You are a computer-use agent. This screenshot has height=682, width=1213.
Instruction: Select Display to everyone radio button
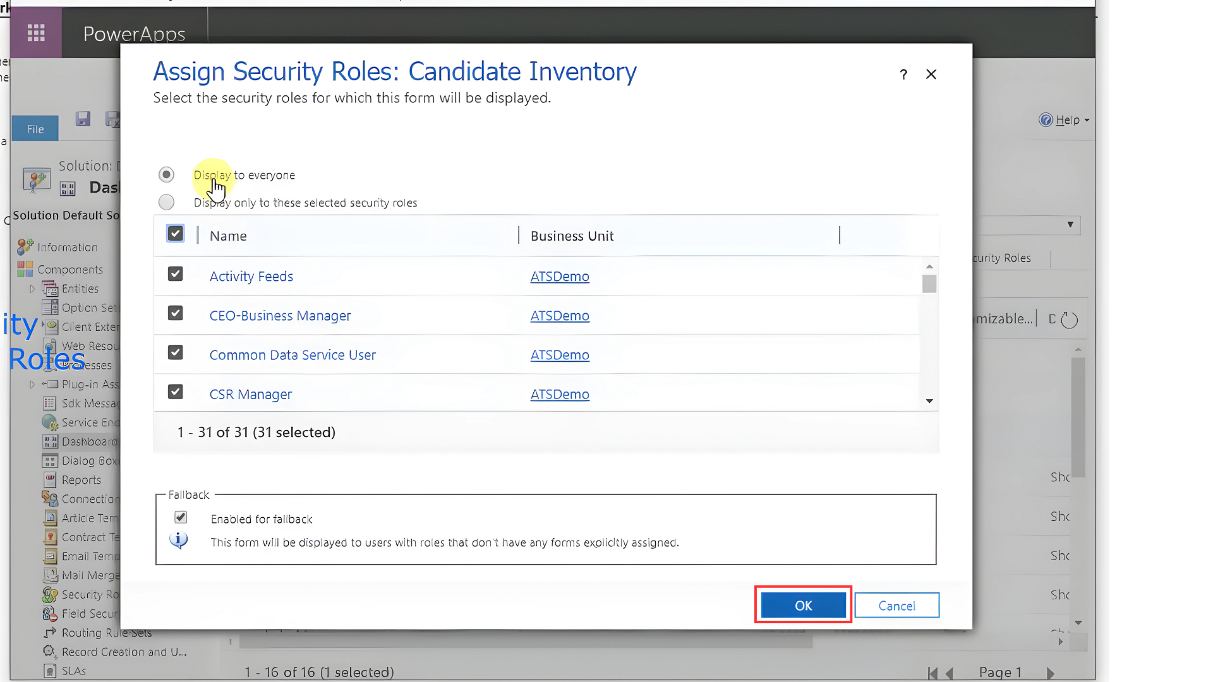pyautogui.click(x=166, y=174)
